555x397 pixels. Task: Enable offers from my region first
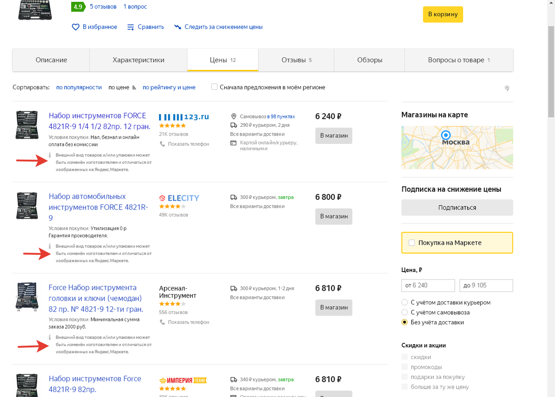point(214,87)
